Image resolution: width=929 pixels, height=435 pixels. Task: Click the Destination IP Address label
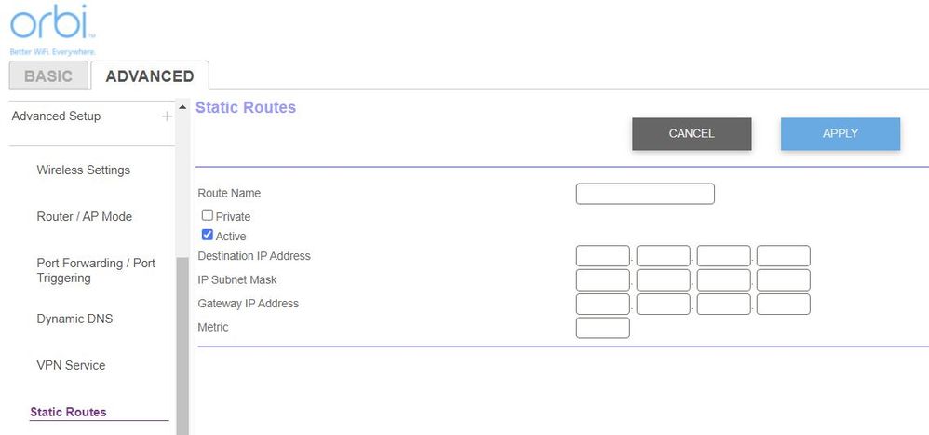(x=253, y=256)
